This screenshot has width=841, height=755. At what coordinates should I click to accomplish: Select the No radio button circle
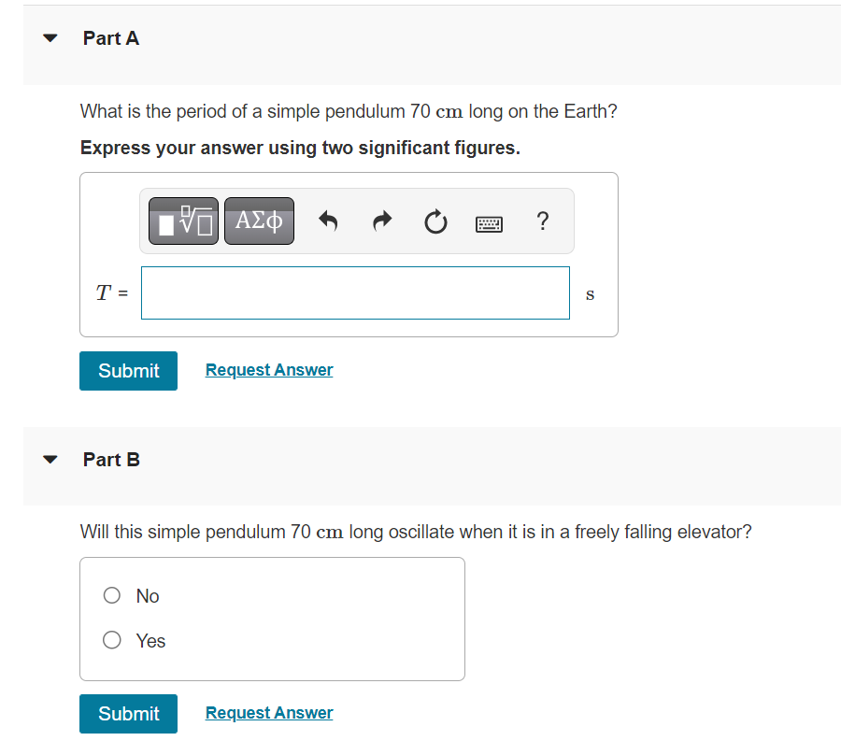coord(112,595)
